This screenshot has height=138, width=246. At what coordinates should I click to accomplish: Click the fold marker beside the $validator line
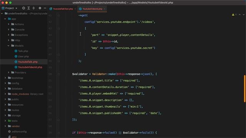[59, 74]
